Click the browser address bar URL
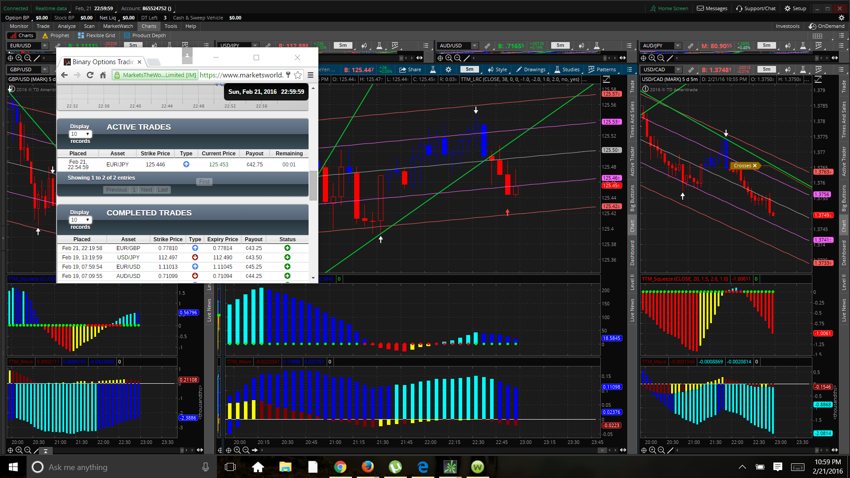850x478 pixels. (x=241, y=75)
